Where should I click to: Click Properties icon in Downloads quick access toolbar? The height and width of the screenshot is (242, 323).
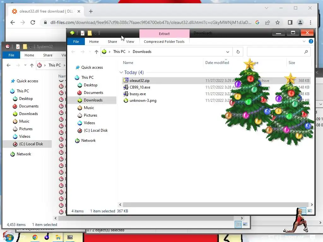point(83,33)
